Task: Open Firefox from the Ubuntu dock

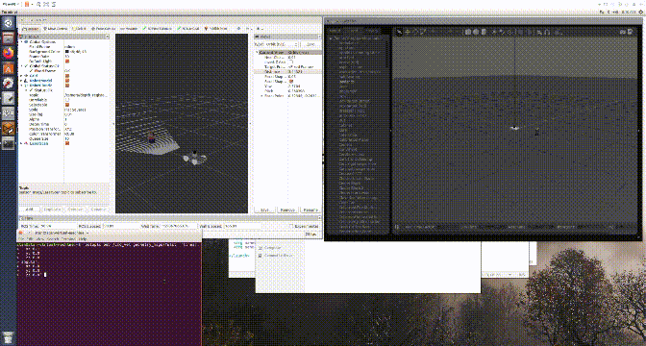Action: (9, 53)
